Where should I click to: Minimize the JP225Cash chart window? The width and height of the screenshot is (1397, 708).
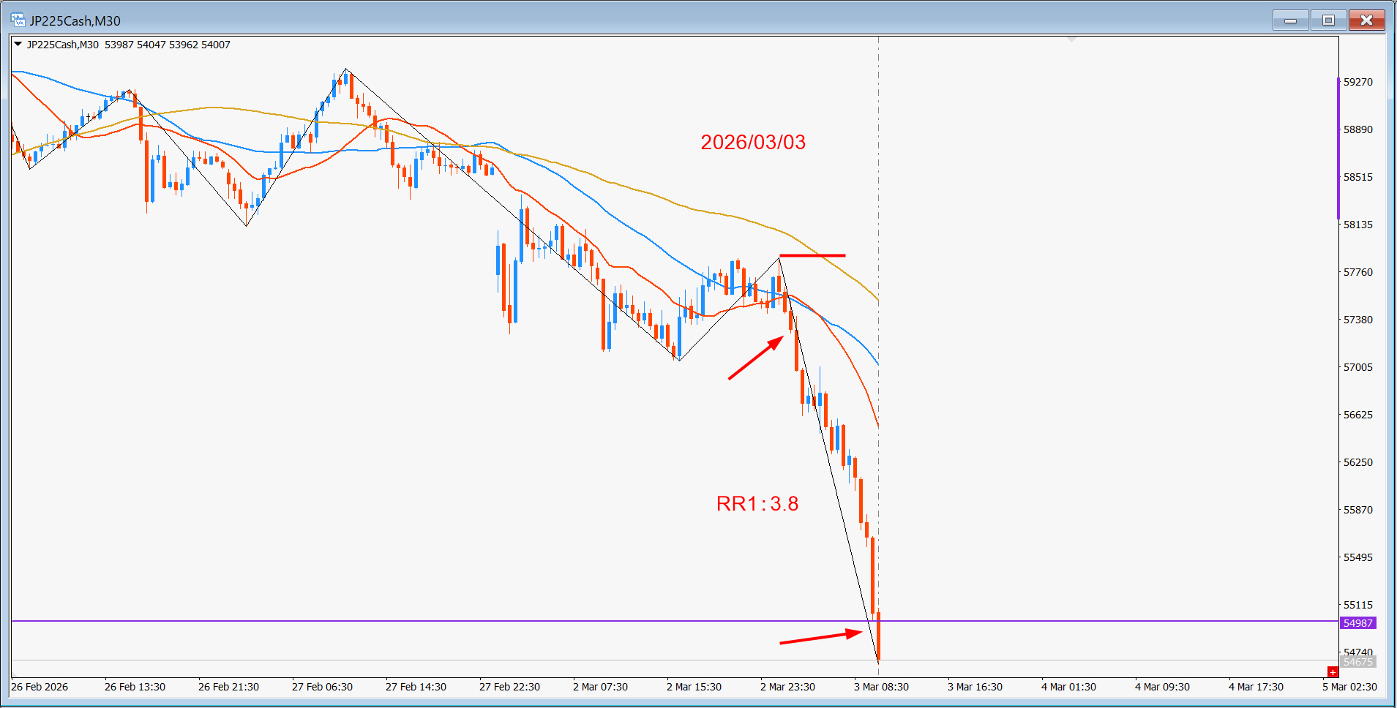pos(1290,20)
